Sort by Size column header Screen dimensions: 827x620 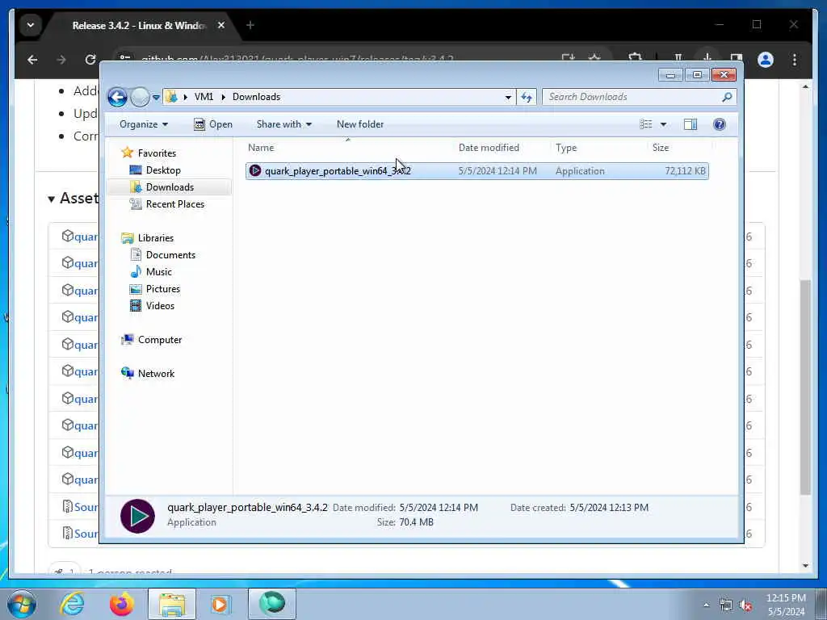coord(661,148)
